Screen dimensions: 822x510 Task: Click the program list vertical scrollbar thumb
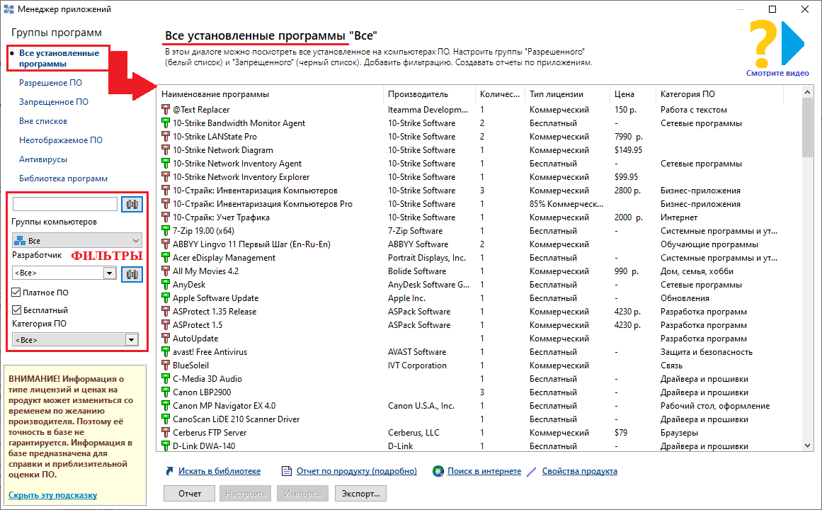tap(807, 127)
